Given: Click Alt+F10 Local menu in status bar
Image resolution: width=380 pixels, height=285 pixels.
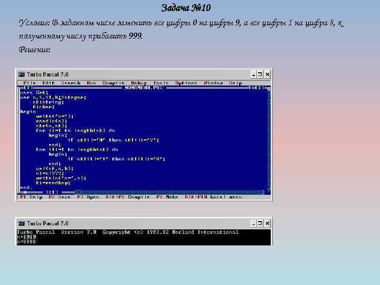Looking at the screenshot, I should [213, 197].
